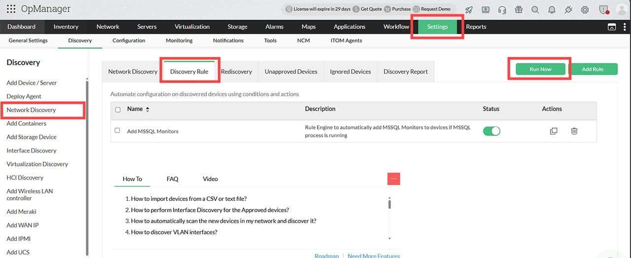
Task: Click the How To list scrollbar
Action: point(389,203)
